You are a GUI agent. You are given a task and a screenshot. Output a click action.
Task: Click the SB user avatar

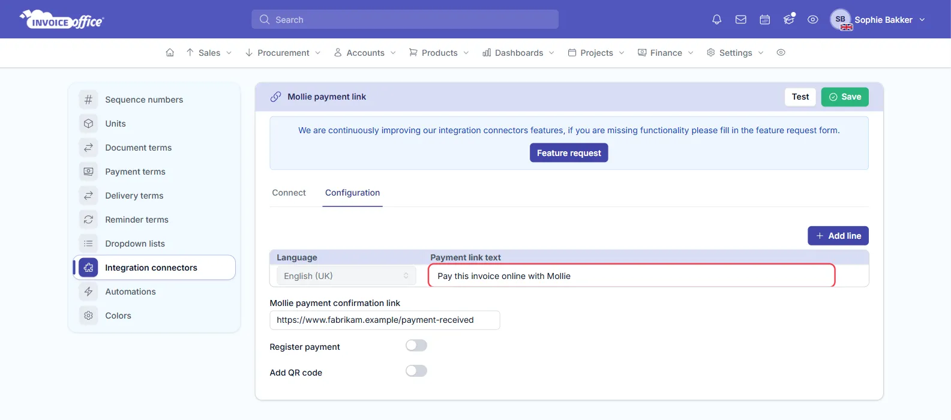point(841,20)
